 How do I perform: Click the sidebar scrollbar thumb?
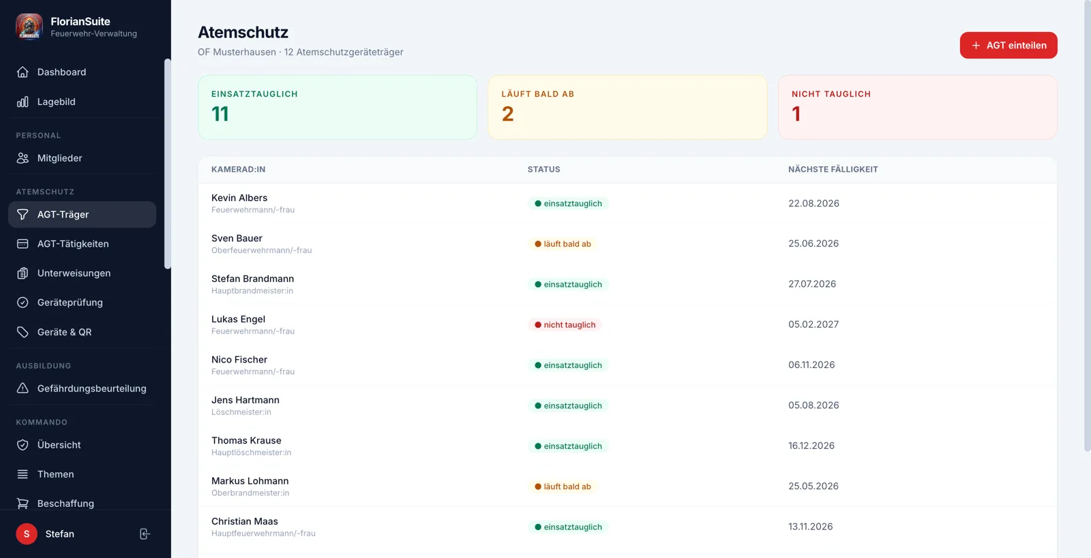pos(168,164)
